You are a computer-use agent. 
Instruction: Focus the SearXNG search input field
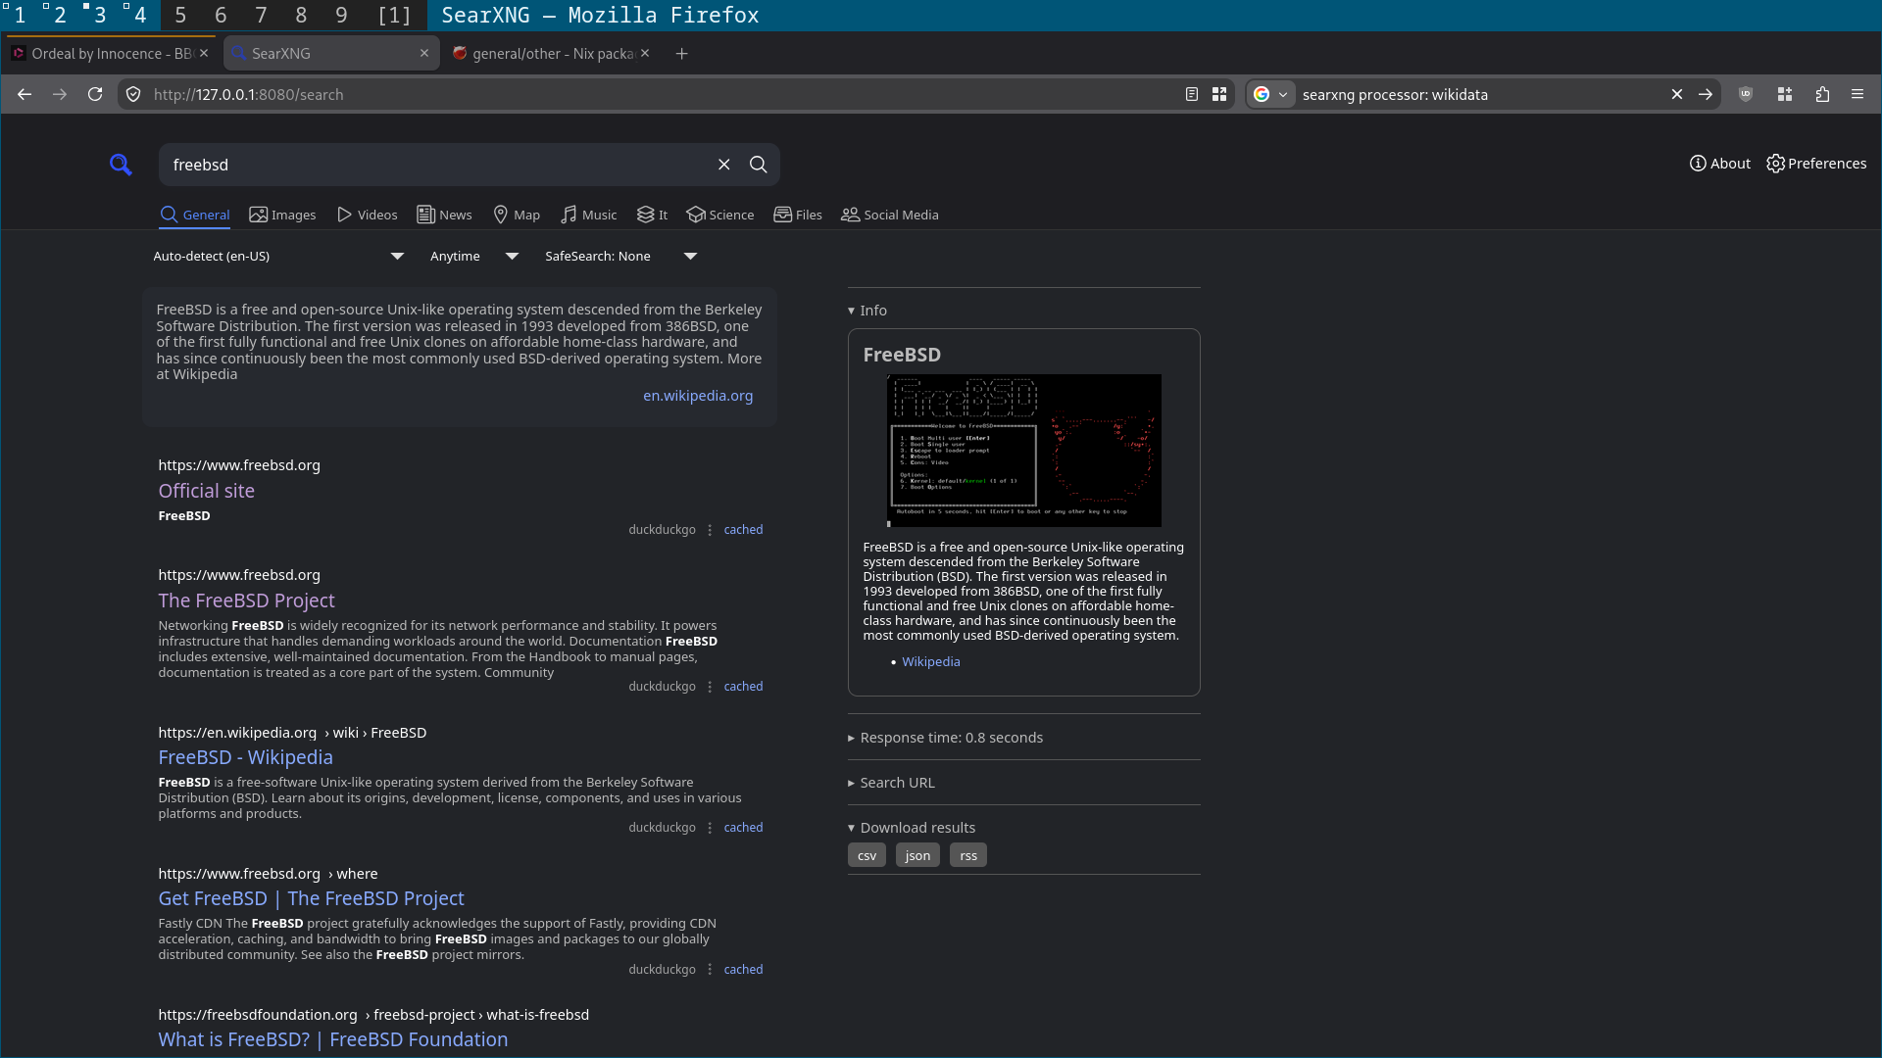pos(436,165)
